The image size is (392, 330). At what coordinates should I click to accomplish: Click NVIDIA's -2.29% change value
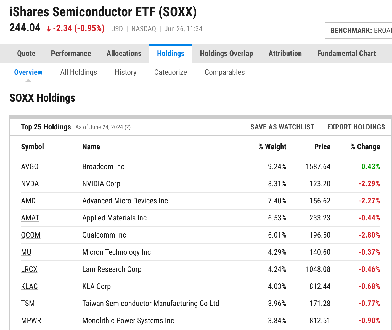coord(369,184)
